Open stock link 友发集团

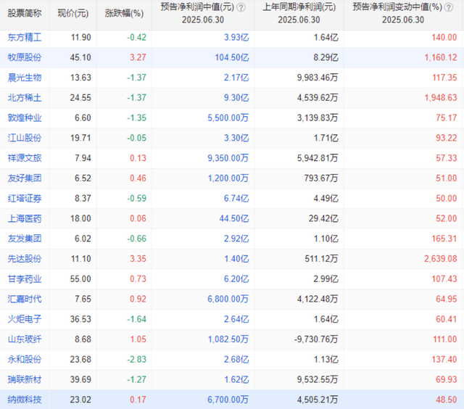(x=25, y=239)
